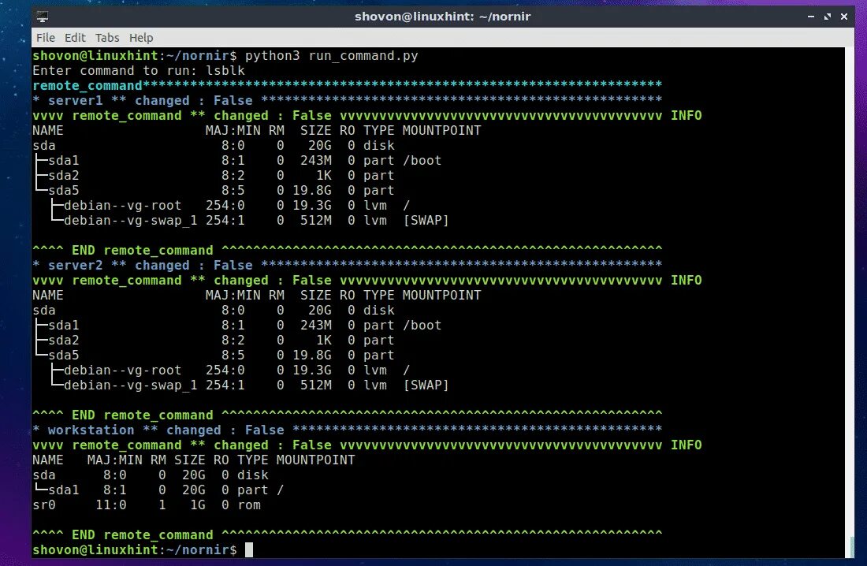Minimize the terminal window
Screen dimensions: 867x566
(x=810, y=17)
